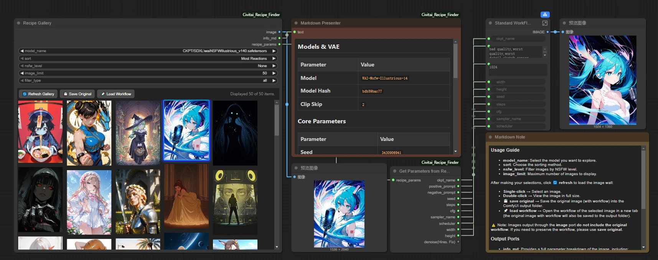
Task: Click the cfg output port on Get Parameters
Action: [458, 211]
